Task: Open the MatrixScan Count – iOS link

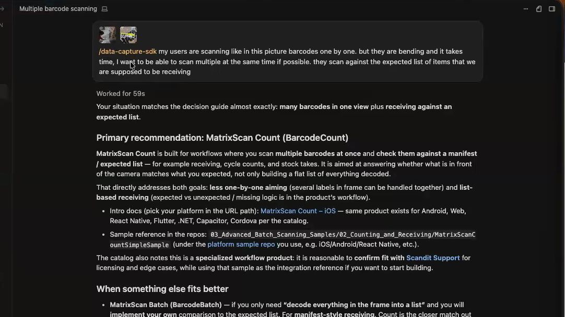Action: point(298,211)
